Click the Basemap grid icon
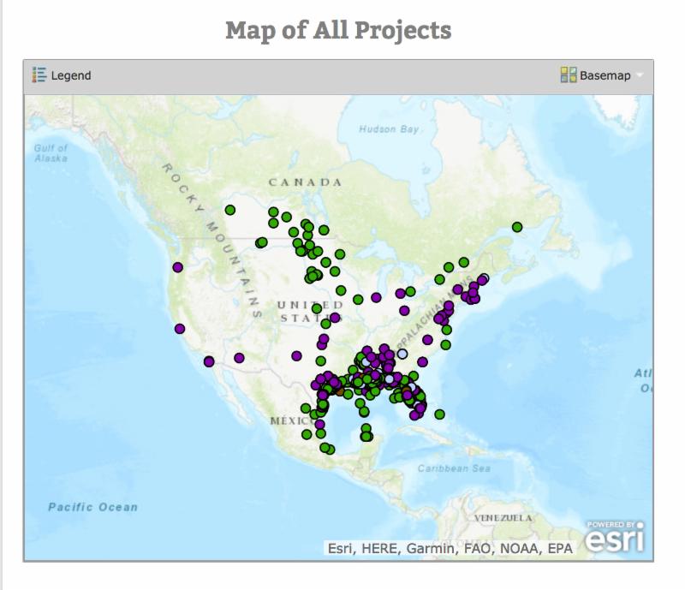 pyautogui.click(x=568, y=75)
